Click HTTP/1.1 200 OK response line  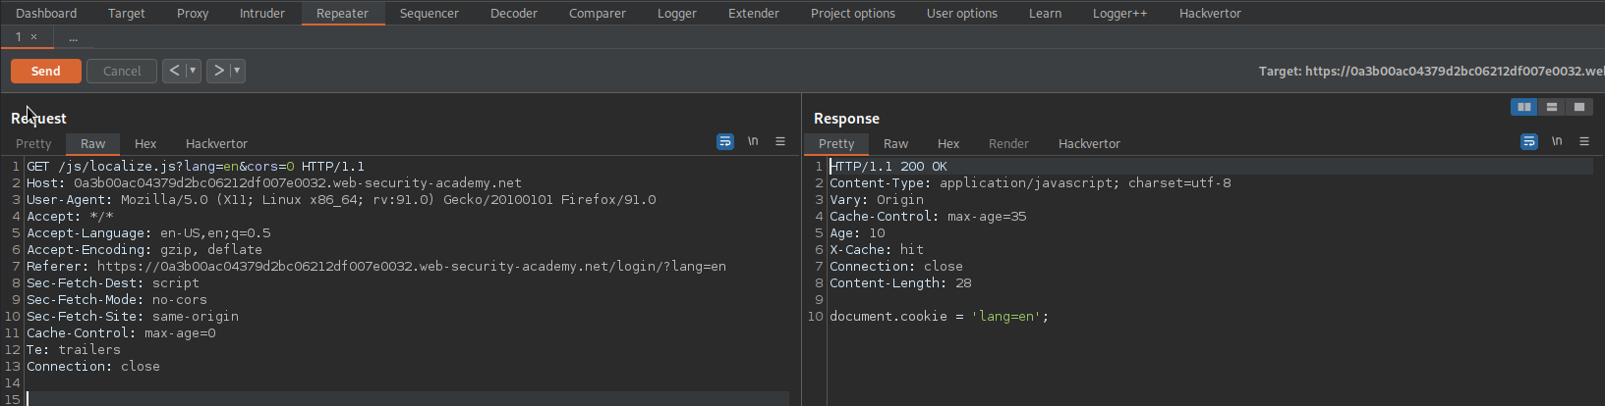888,167
